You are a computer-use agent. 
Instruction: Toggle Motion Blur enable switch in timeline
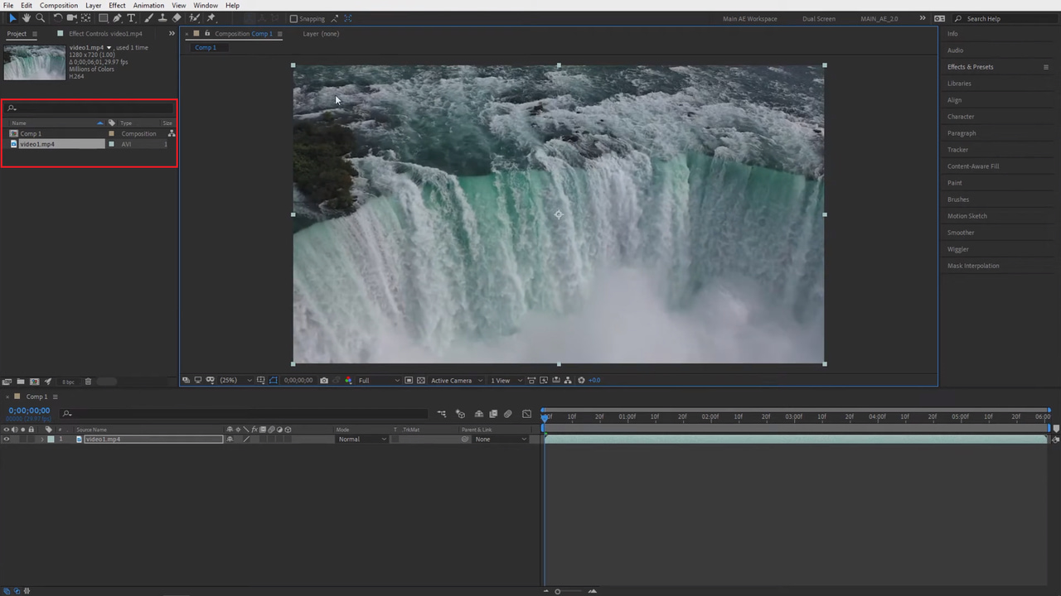point(508,414)
